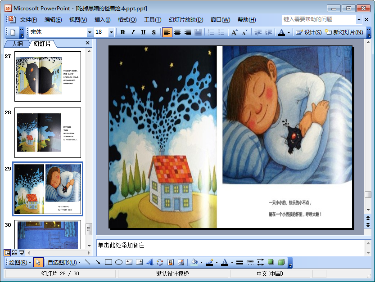The height and width of the screenshot is (282, 375).
Task: Insert a vertical text box
Action: click(139, 262)
